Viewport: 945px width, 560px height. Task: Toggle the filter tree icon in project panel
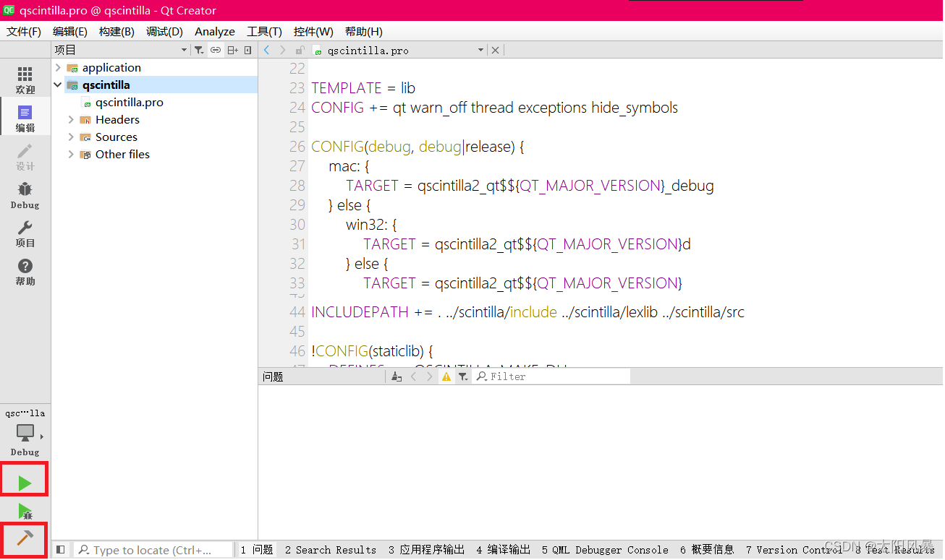pos(199,49)
